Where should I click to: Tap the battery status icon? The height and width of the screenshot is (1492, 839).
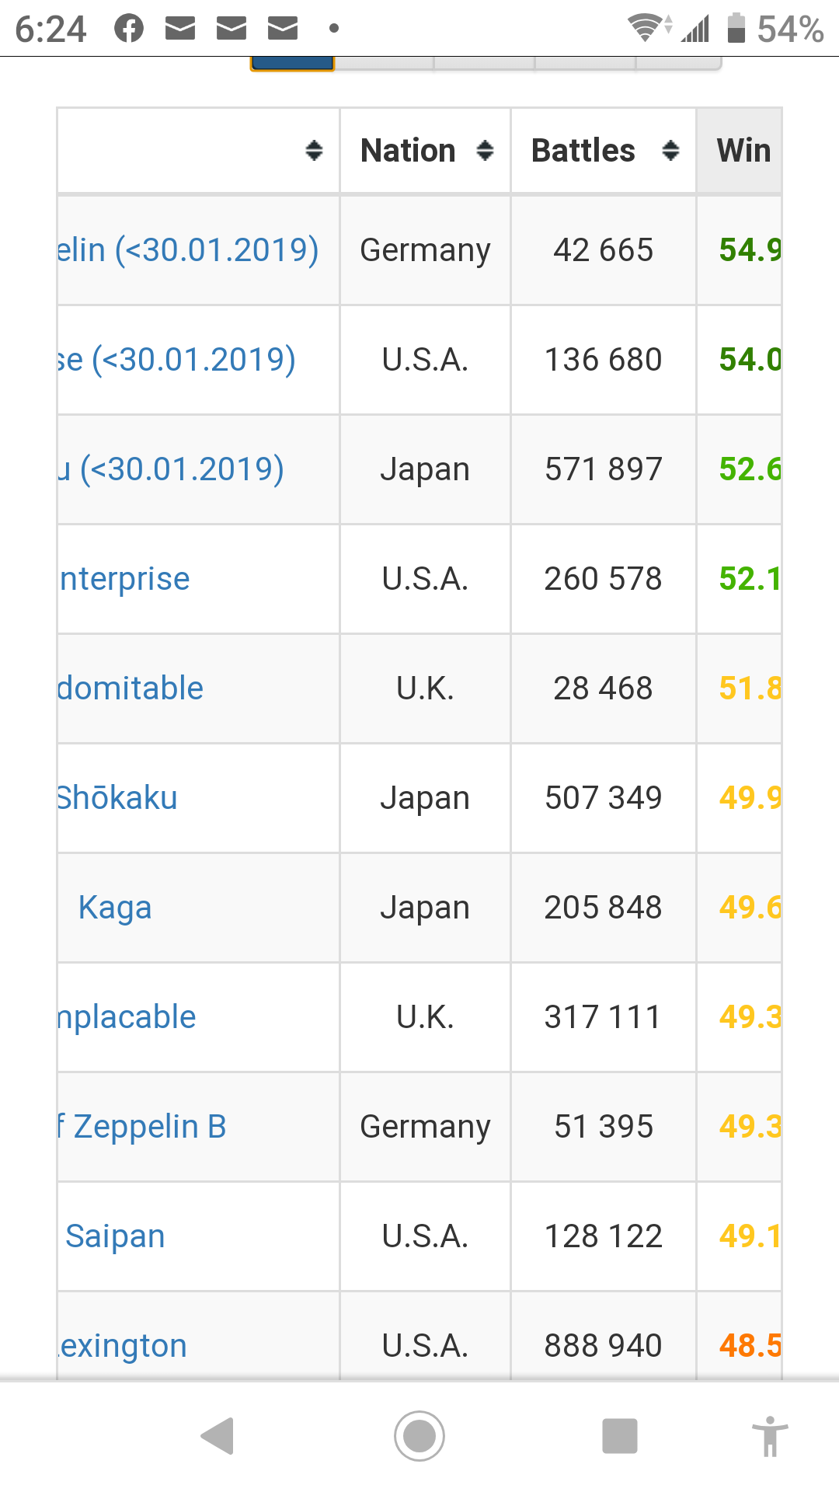coord(736,28)
